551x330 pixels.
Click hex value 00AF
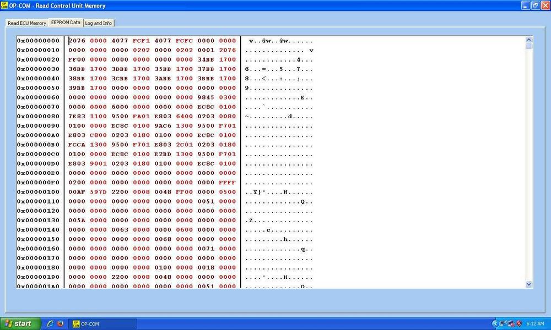tap(77, 192)
